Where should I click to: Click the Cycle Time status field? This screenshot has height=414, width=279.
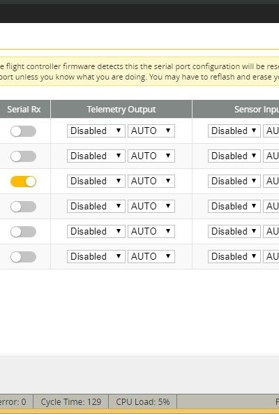(x=71, y=402)
